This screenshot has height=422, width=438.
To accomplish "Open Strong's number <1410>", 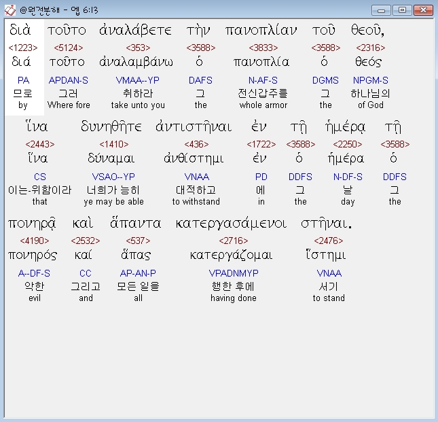I will click(x=114, y=144).
